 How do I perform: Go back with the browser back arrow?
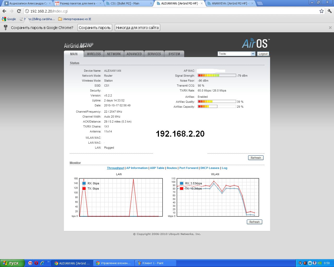4,11
